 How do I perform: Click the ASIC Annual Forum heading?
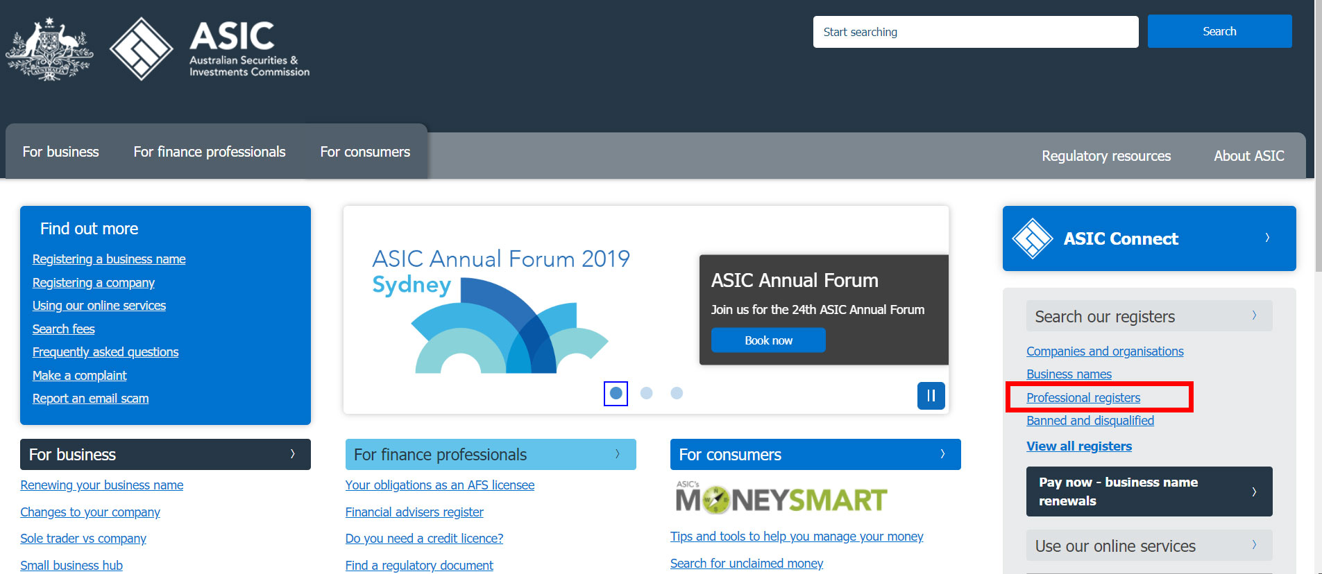(x=795, y=280)
